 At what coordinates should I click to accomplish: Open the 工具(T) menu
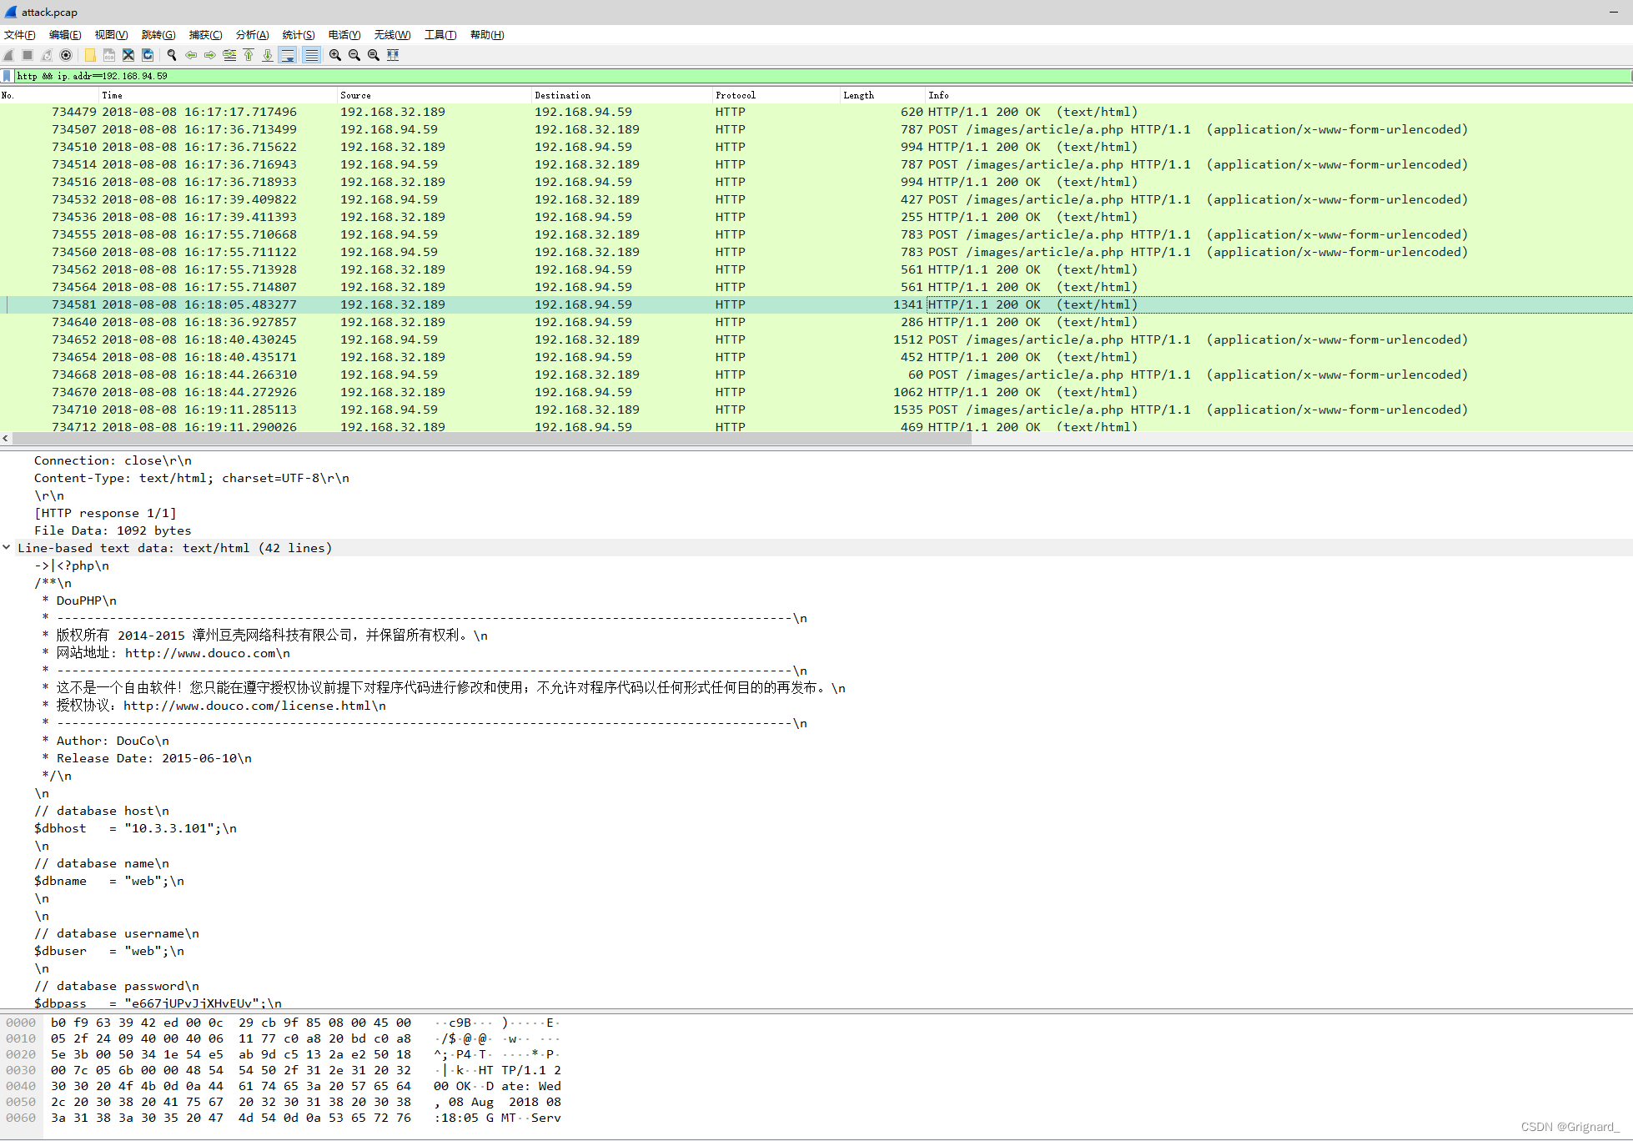(x=440, y=35)
